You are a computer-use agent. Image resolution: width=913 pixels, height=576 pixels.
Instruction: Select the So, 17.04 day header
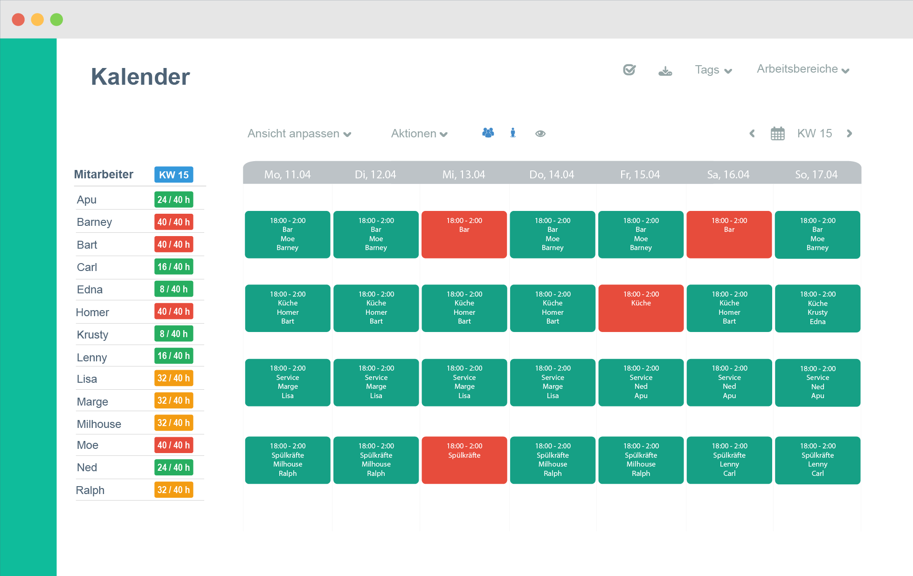click(816, 175)
